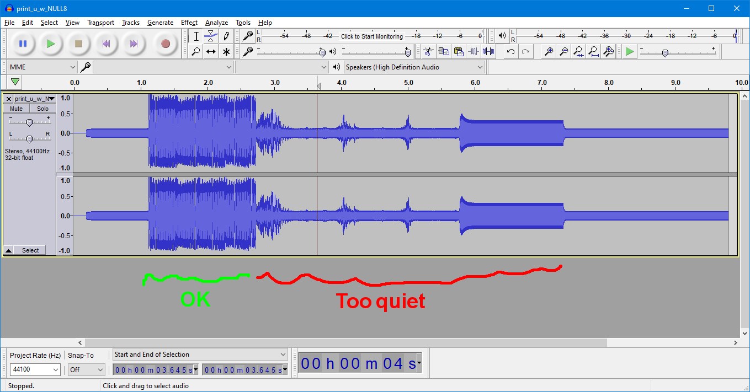Open the Effect menu

click(x=189, y=23)
